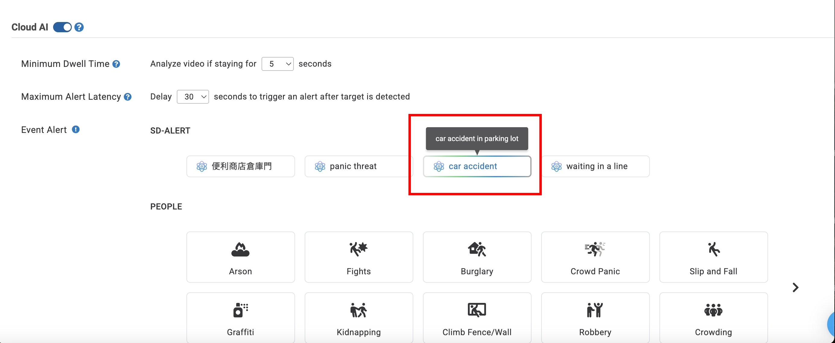This screenshot has height=343, width=835.
Task: Open the dwell time seconds dropdown
Action: [x=277, y=64]
